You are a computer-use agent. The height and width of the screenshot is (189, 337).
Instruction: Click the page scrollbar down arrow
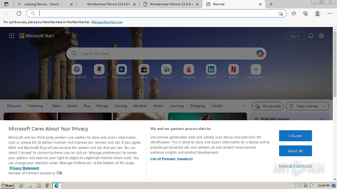click(x=335, y=179)
